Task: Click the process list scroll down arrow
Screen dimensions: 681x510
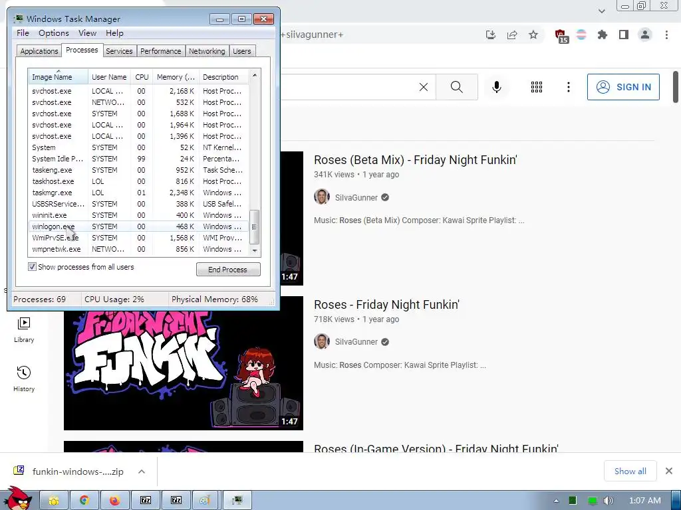Action: point(255,250)
